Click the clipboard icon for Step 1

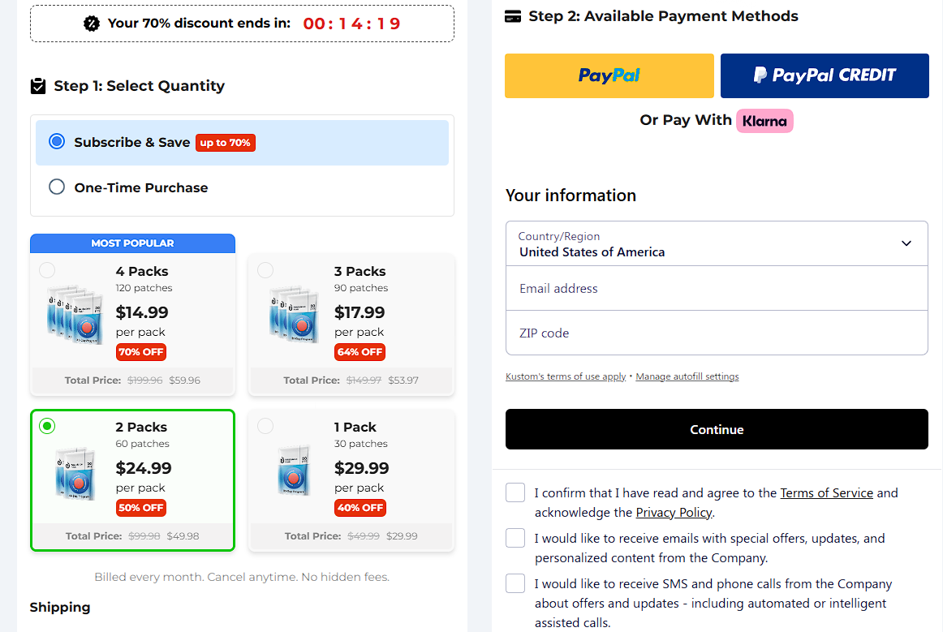pos(38,86)
